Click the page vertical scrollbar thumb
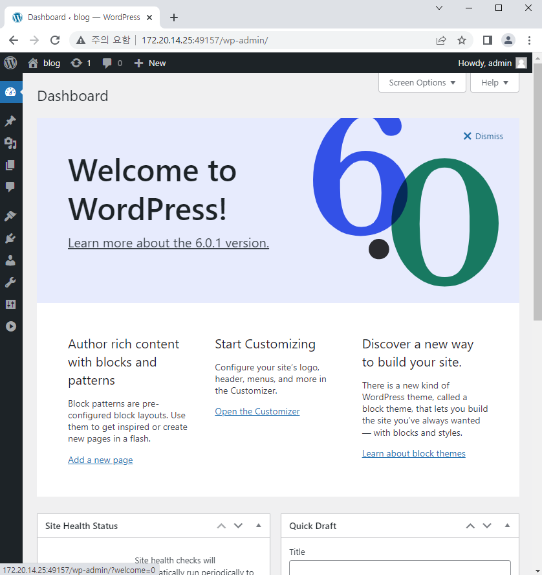This screenshot has height=575, width=542. coord(537,192)
